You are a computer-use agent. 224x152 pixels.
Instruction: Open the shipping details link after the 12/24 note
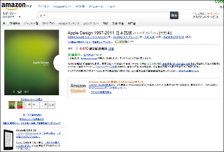pos(189,71)
